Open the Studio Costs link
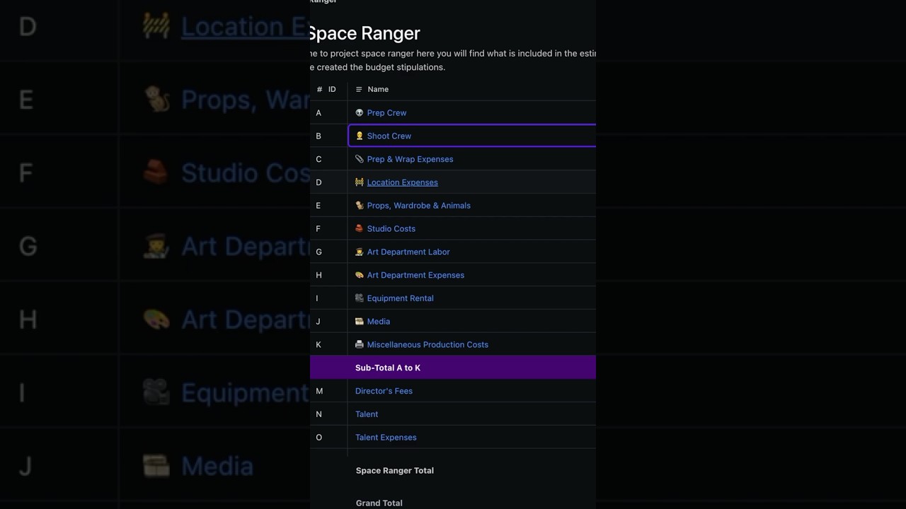Image resolution: width=906 pixels, height=509 pixels. click(x=391, y=229)
